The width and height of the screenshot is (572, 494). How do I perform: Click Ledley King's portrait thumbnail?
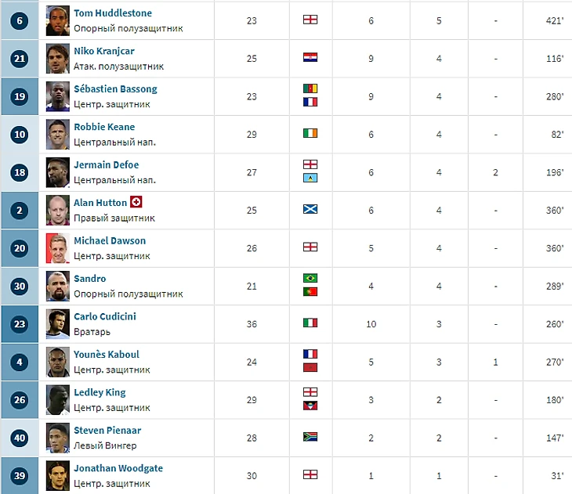tap(56, 399)
